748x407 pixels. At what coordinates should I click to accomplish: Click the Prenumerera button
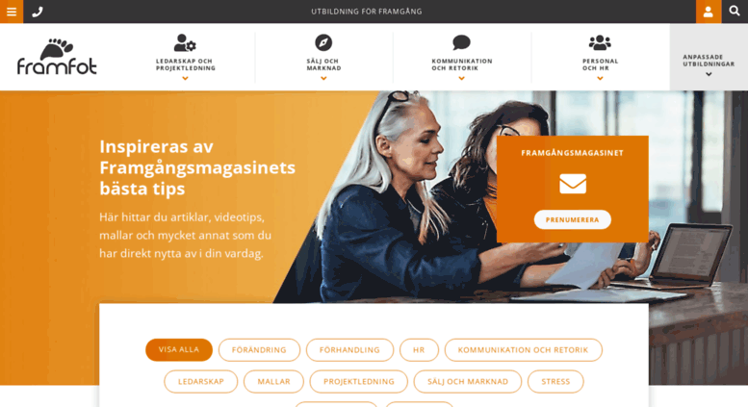573,219
